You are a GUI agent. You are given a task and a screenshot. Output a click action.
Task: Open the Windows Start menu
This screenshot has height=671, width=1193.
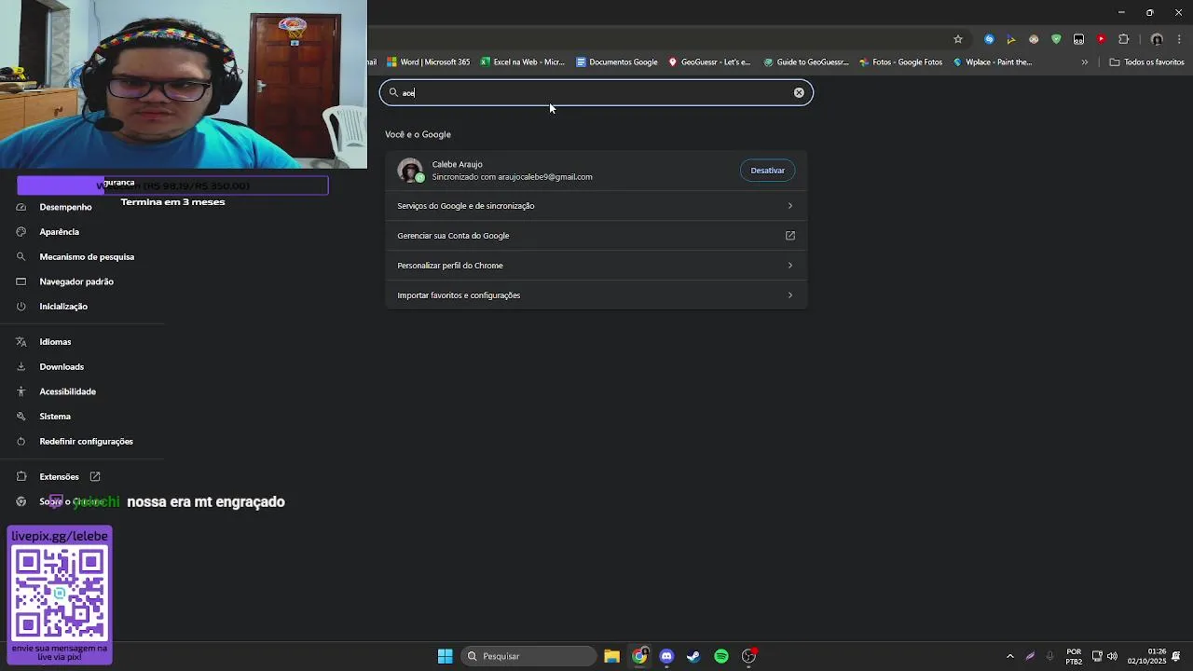[x=446, y=656]
